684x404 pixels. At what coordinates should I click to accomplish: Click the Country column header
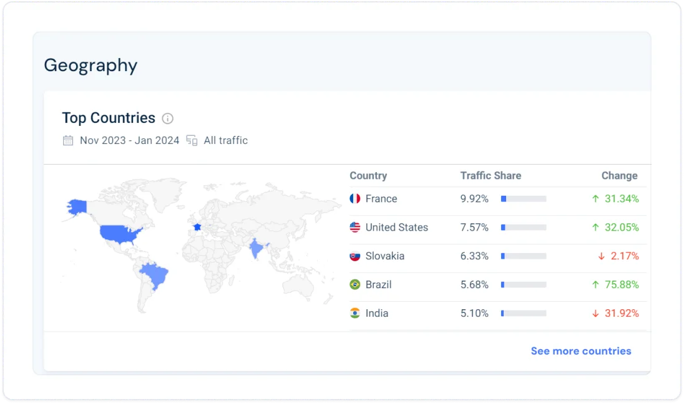(x=368, y=175)
